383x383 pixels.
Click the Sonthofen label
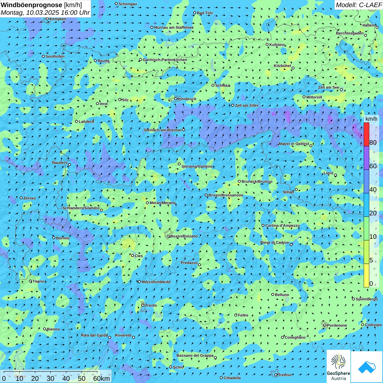[x=55, y=56]
